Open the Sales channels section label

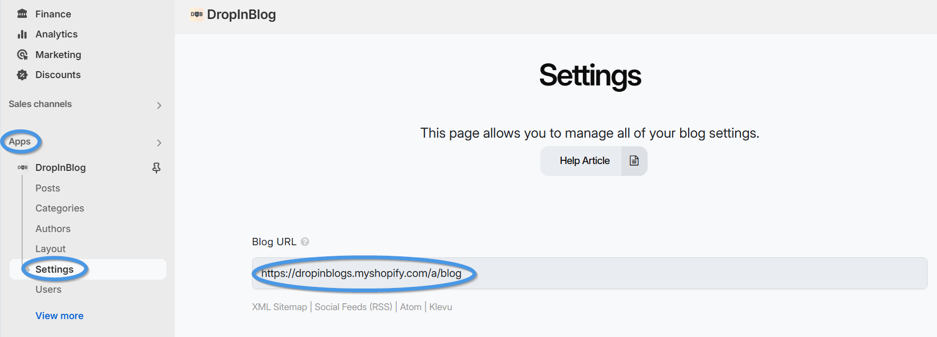40,104
